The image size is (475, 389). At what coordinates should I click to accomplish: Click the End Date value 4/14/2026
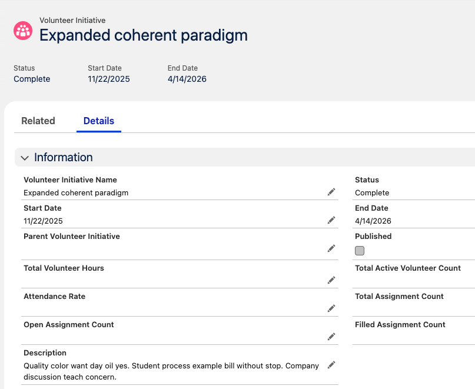coord(187,79)
